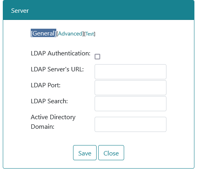
Task: Select the Test tab
Action: [x=90, y=34]
